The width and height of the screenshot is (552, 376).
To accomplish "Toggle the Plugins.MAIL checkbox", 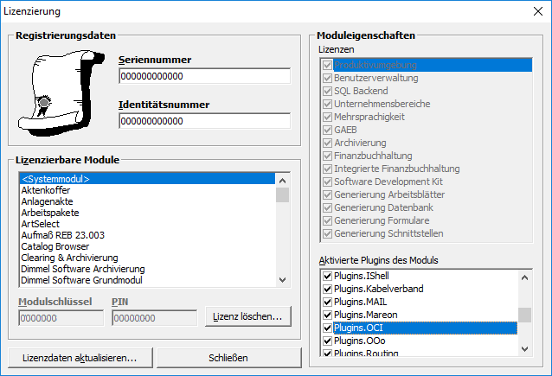I will click(x=327, y=302).
